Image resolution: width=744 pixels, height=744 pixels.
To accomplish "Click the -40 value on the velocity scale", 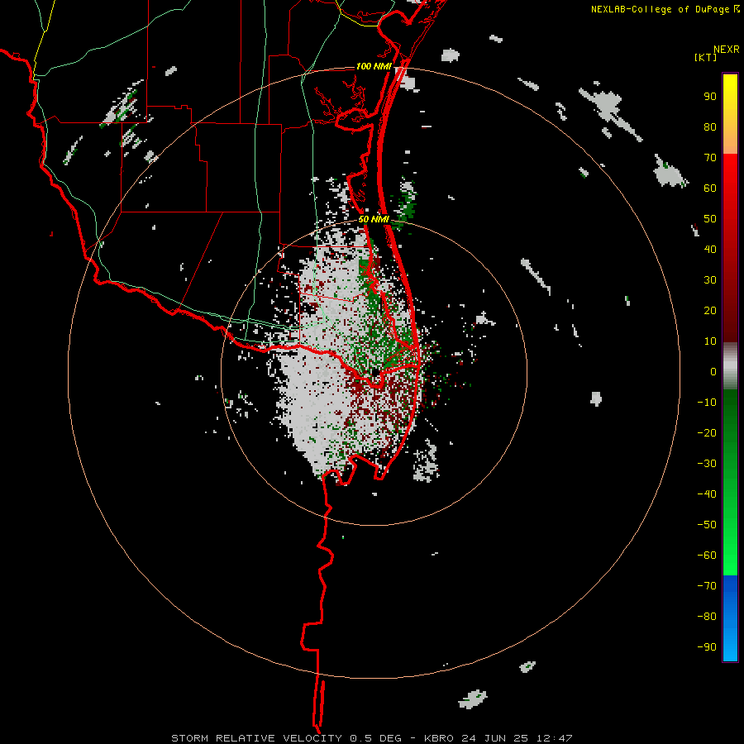I will pos(707,494).
